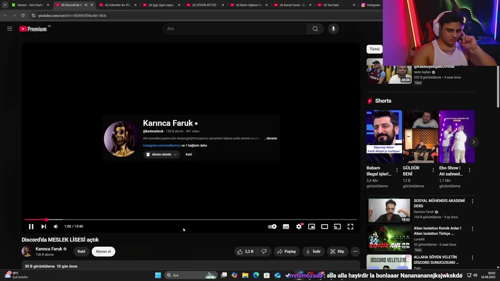This screenshot has height=281, width=500.
Task: Open the browser tab search dropdown
Action: [5, 5]
